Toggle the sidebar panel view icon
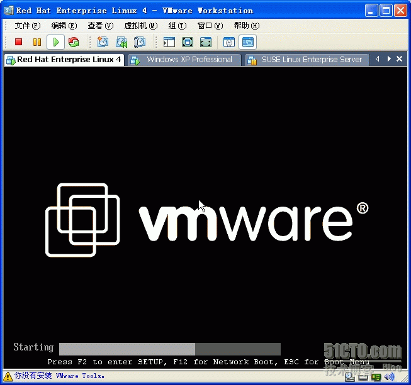 click(169, 42)
